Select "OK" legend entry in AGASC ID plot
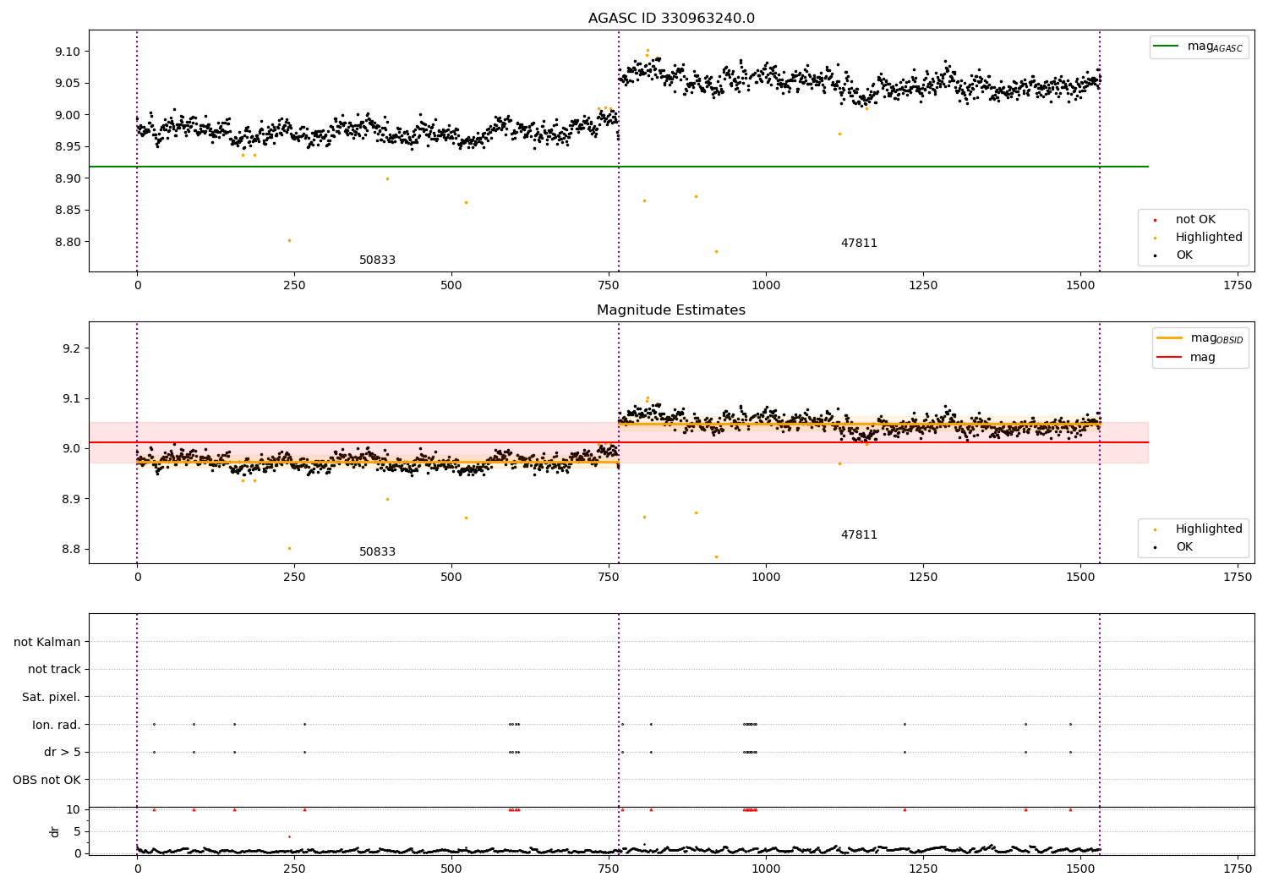 pyautogui.click(x=1184, y=255)
